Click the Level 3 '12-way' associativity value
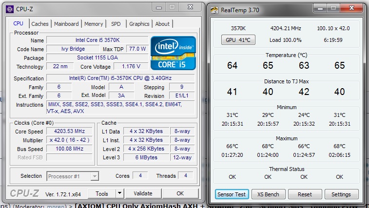This screenshot has height=208, width=369. click(x=182, y=157)
